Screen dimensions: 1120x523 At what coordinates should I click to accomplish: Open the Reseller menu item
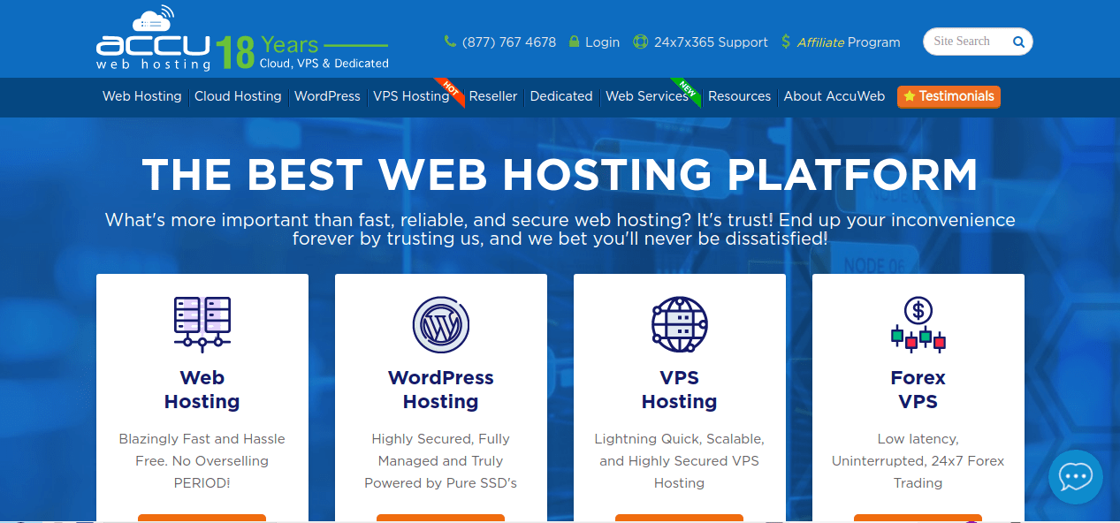493,96
